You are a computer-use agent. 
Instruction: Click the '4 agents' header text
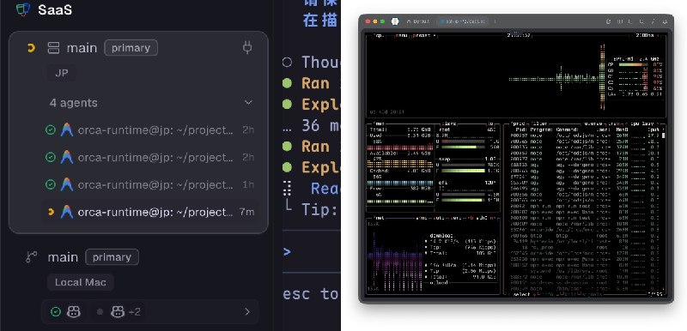click(74, 103)
